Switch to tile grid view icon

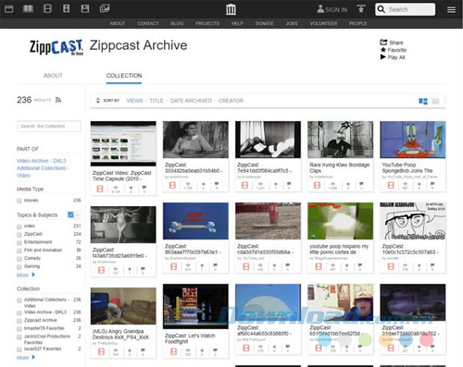[x=423, y=101]
